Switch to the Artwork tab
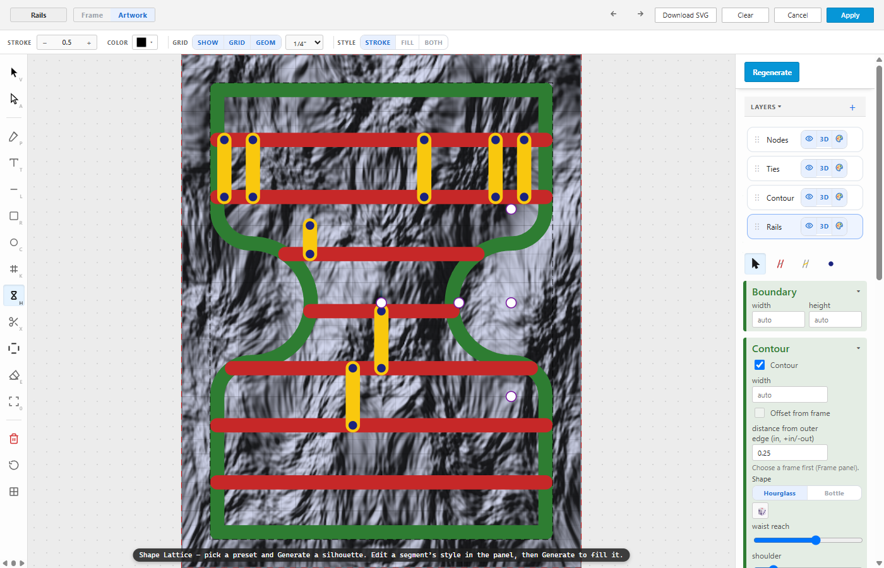 point(133,15)
